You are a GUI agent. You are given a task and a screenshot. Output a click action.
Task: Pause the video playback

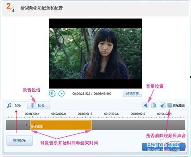[52, 94]
